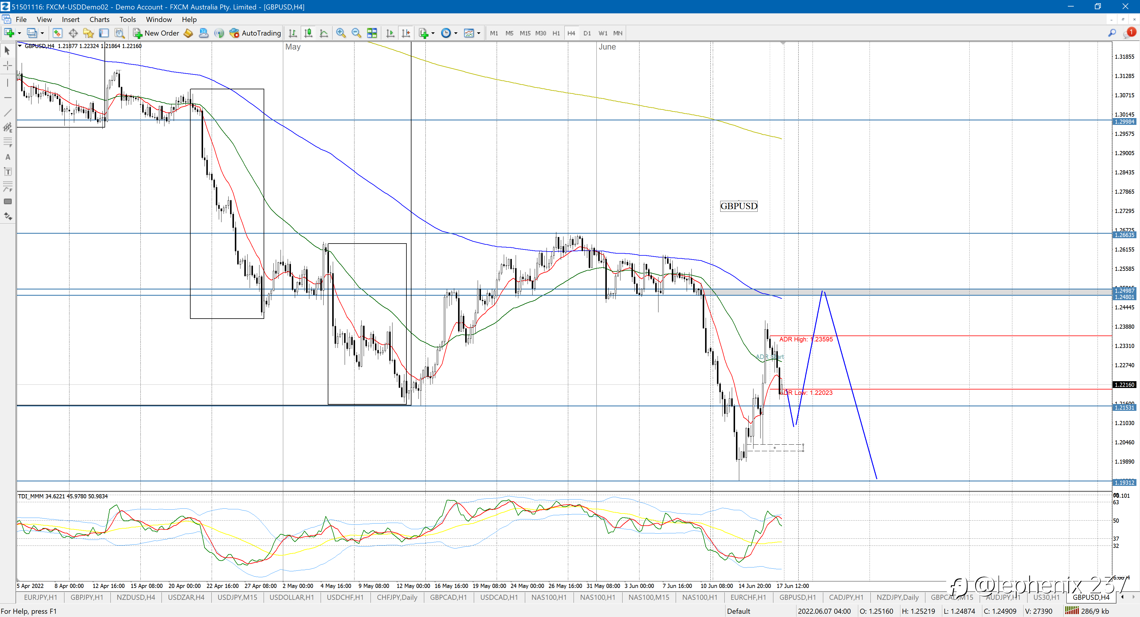This screenshot has width=1140, height=617.
Task: Toggle the Chart Shift button
Action: tap(405, 33)
